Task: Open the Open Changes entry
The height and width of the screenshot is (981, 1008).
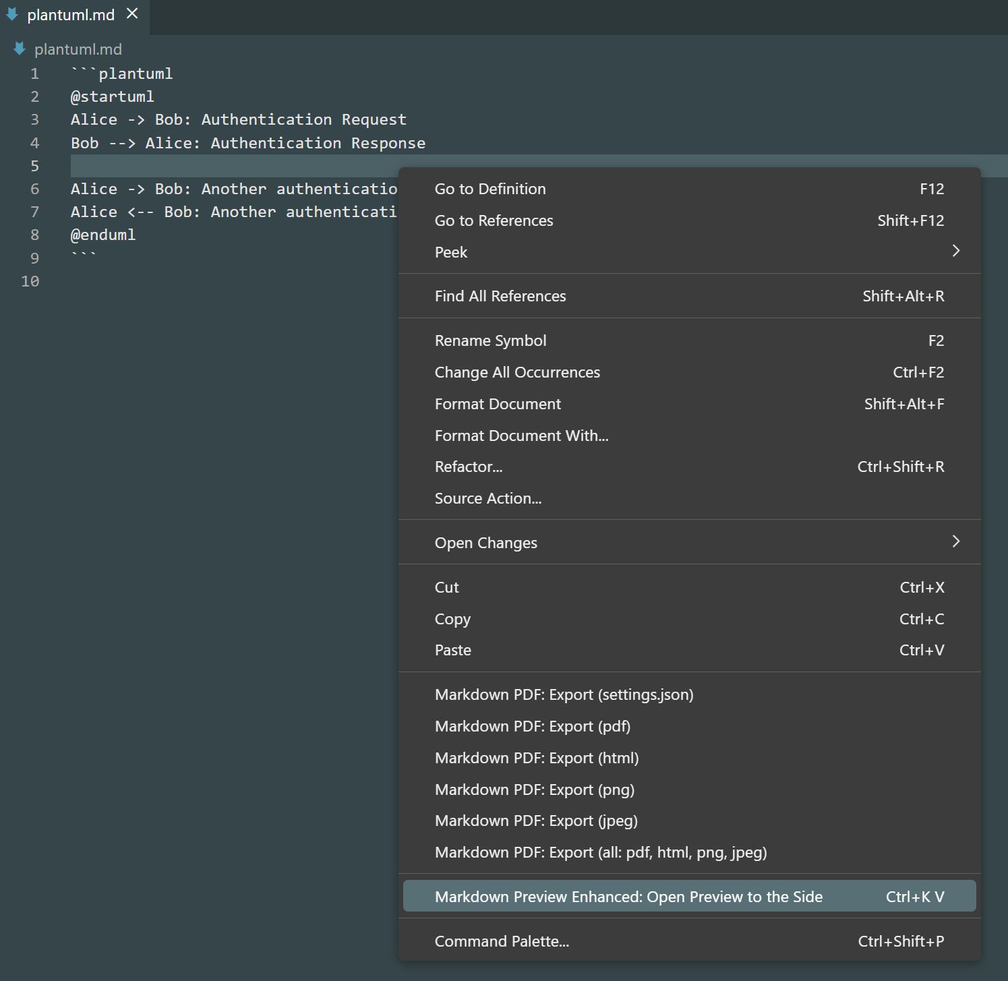Action: point(689,543)
